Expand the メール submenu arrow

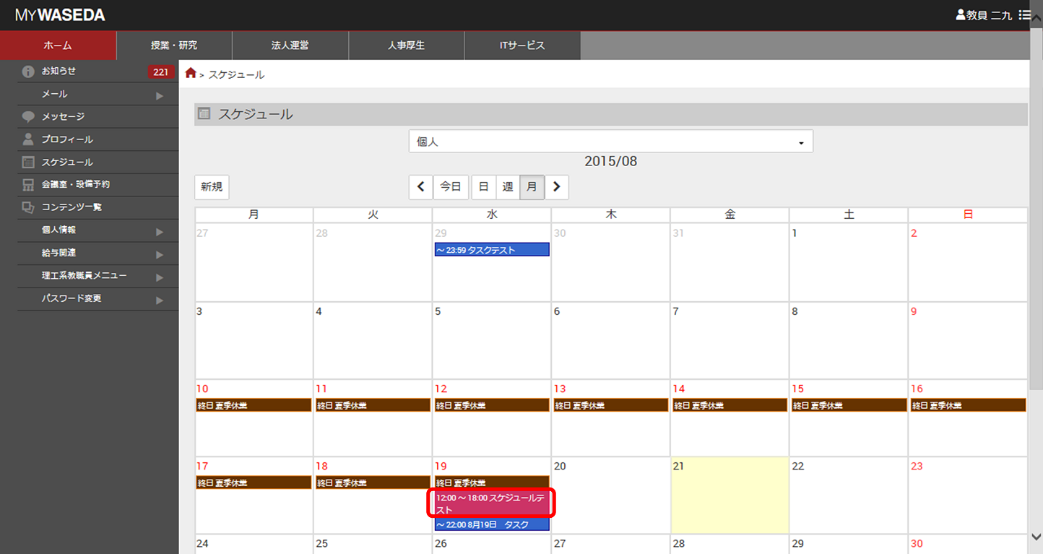[x=160, y=95]
